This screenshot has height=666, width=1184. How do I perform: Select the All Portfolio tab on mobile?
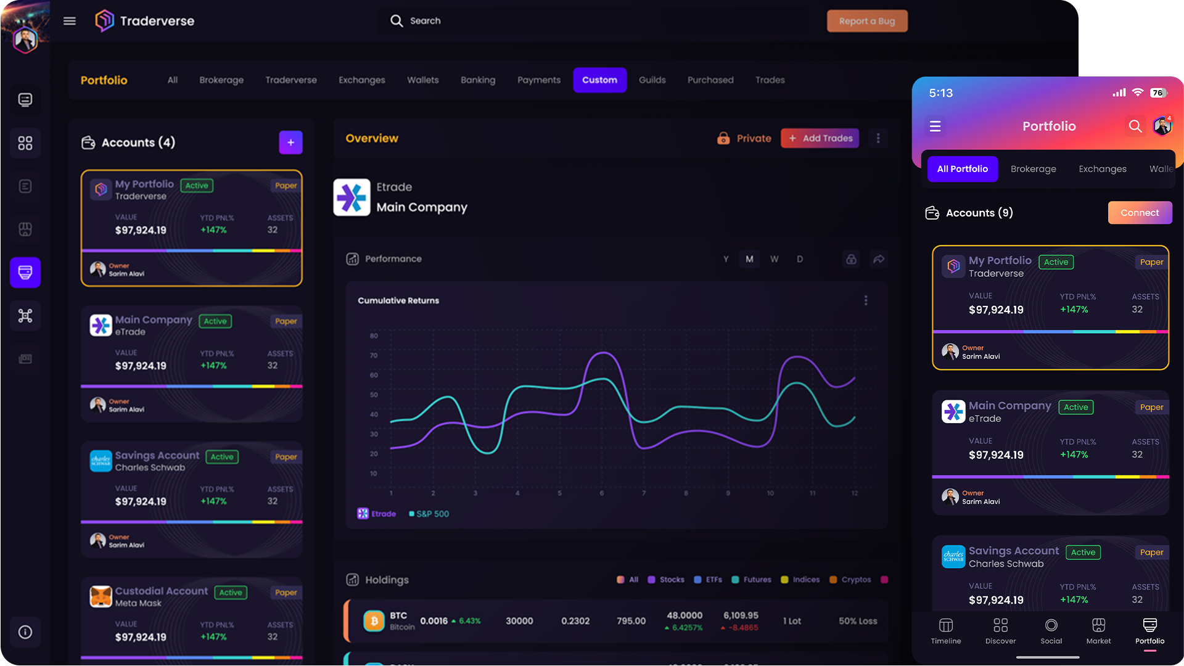[962, 168]
